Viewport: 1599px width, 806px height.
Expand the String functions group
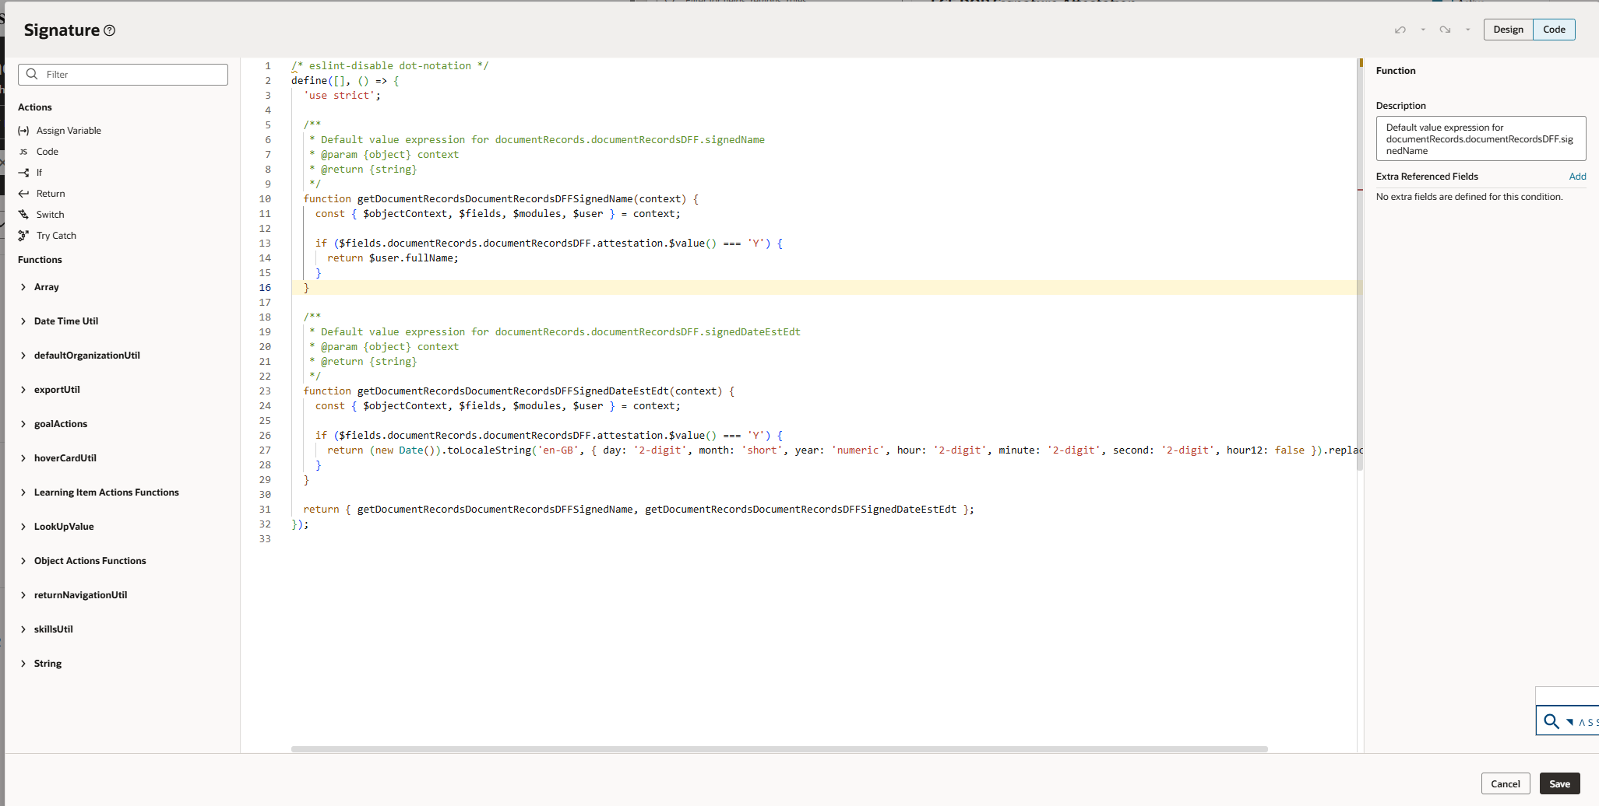tap(23, 664)
